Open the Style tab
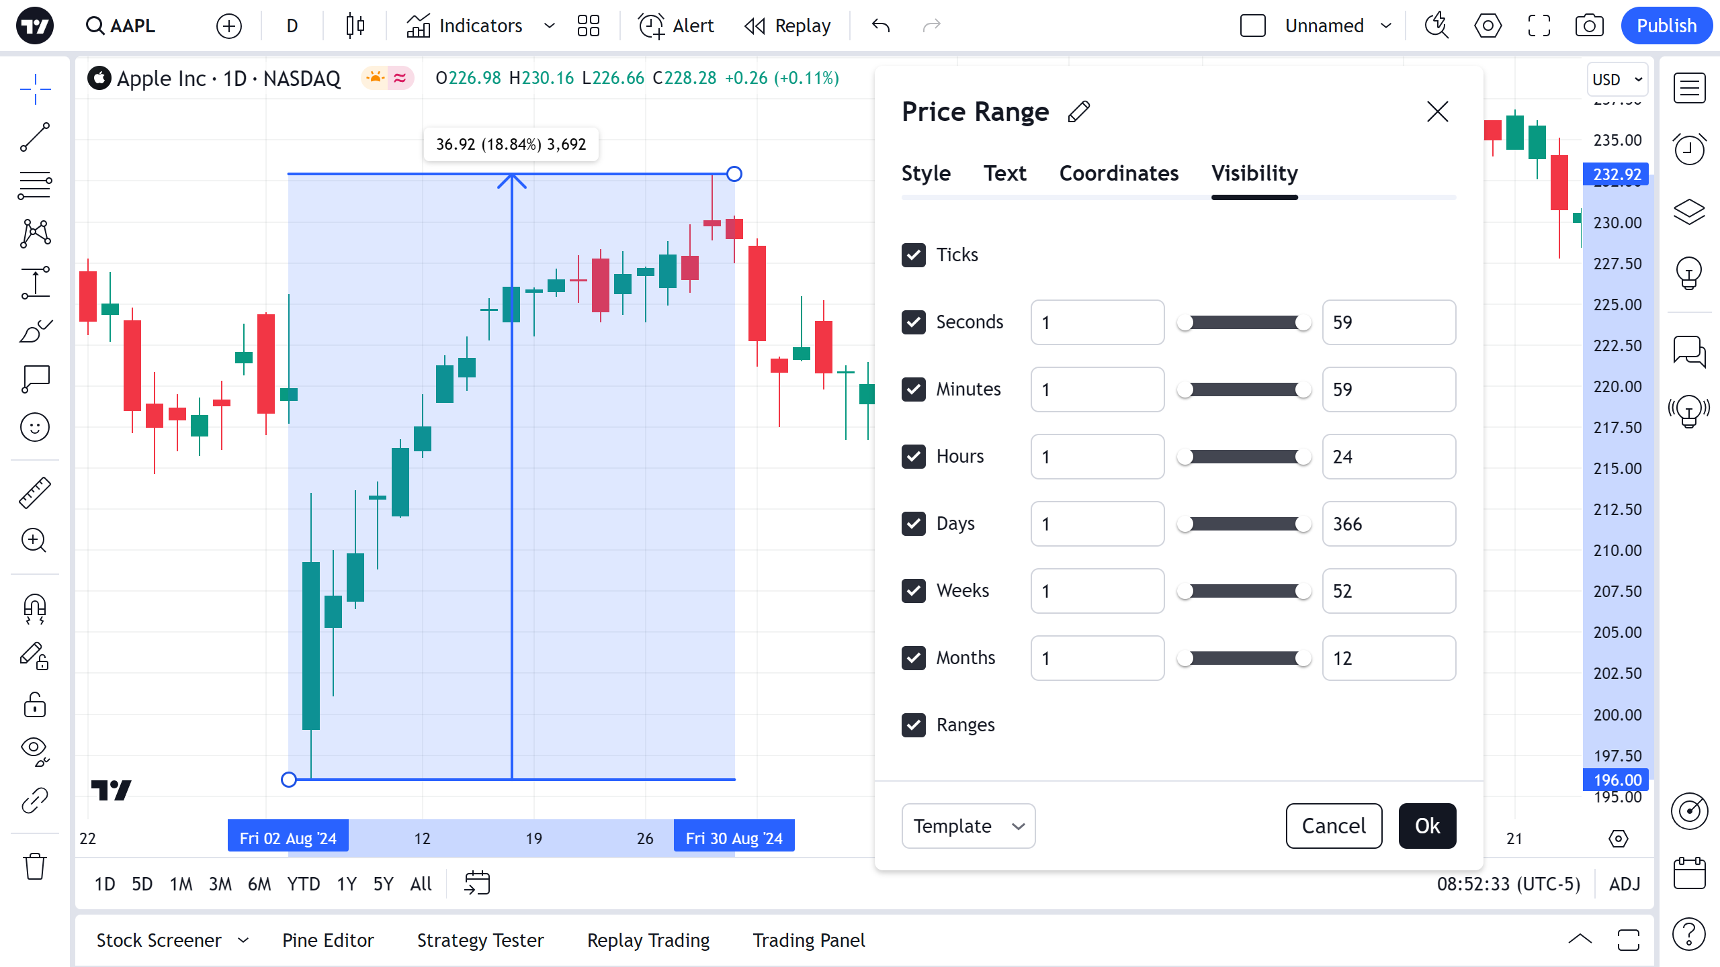Image resolution: width=1720 pixels, height=967 pixels. point(926,173)
